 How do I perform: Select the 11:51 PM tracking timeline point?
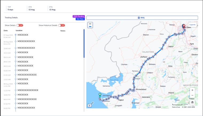click(x=16, y=84)
